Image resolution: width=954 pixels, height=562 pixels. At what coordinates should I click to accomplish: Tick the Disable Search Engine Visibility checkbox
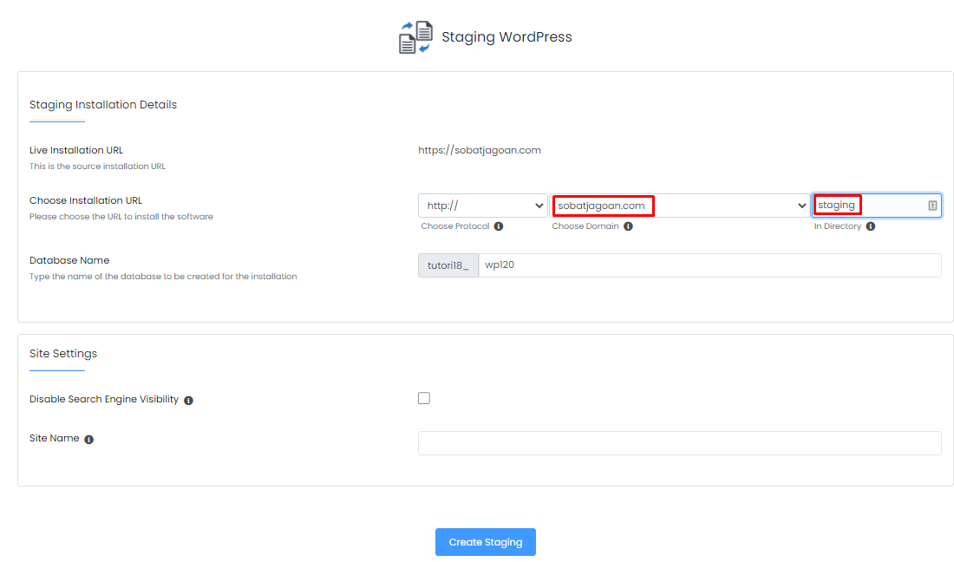click(424, 398)
